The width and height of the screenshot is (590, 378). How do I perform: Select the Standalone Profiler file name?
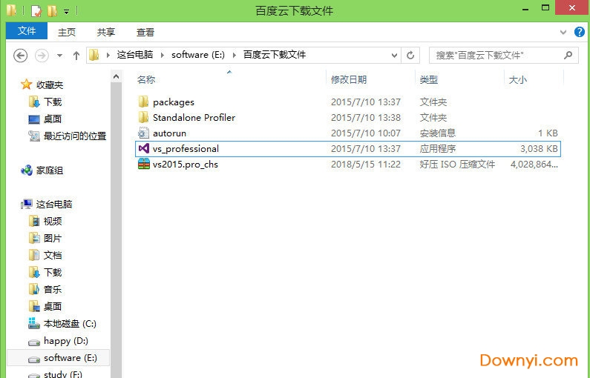[x=194, y=118]
